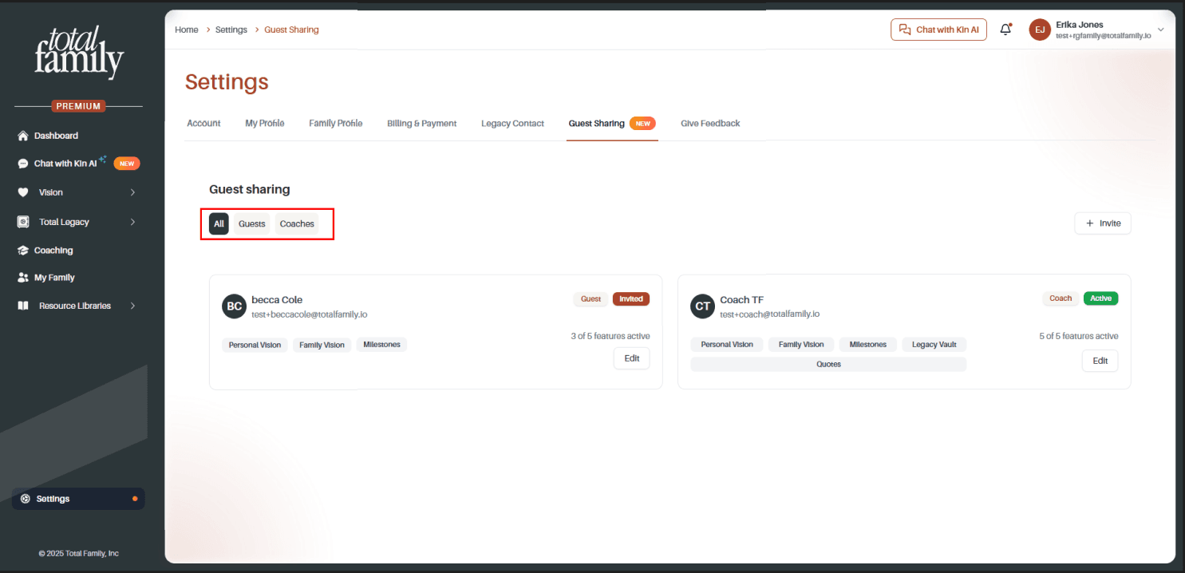
Task: Click the NEW badge beside Chat with Kin AI
Action: [x=127, y=164]
